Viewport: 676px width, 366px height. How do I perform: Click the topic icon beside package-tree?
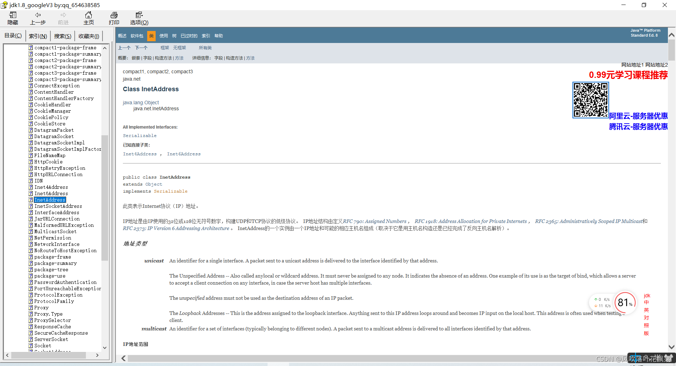click(x=31, y=269)
